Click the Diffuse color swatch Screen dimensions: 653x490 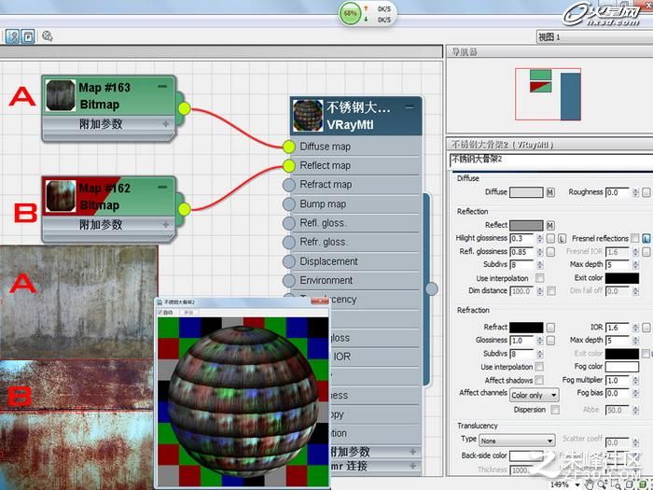pos(526,192)
